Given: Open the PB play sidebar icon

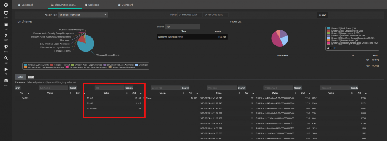Looking at the screenshot, I should pyautogui.click(x=6, y=69).
